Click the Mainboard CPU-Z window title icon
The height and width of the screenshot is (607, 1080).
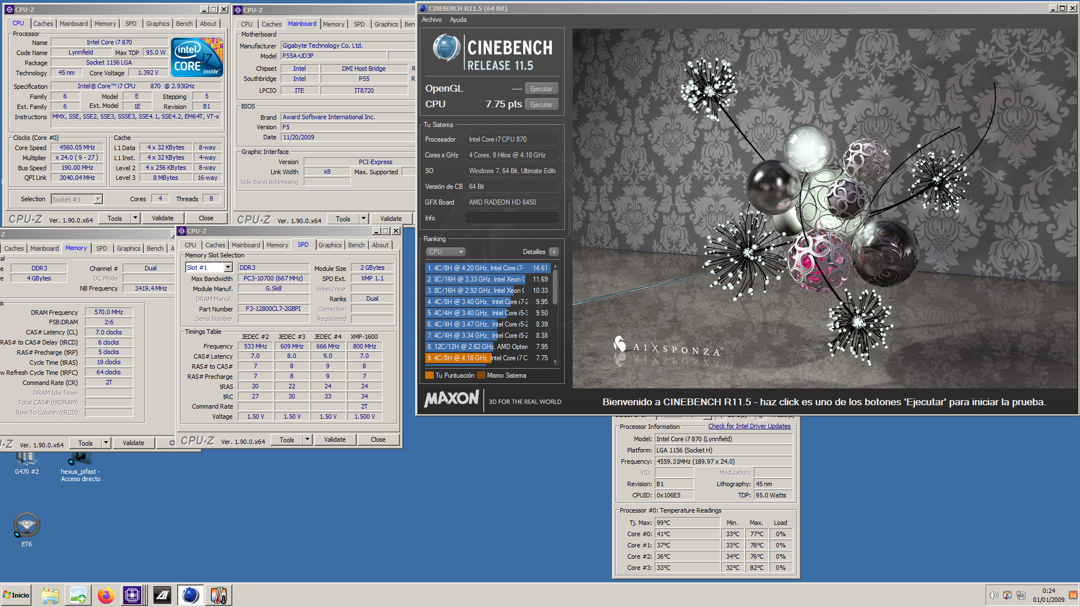point(238,10)
